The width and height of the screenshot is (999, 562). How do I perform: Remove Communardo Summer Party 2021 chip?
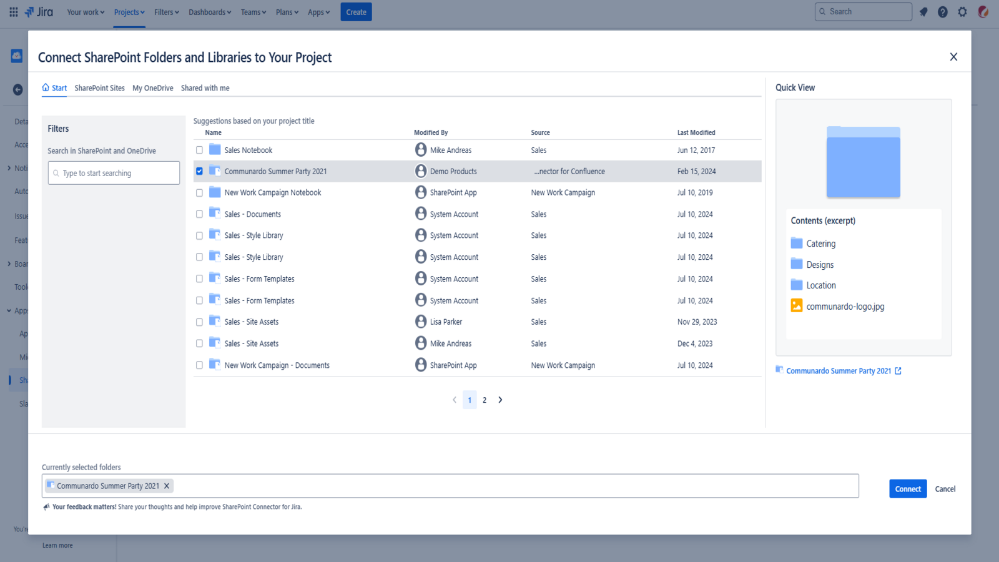[x=167, y=486]
